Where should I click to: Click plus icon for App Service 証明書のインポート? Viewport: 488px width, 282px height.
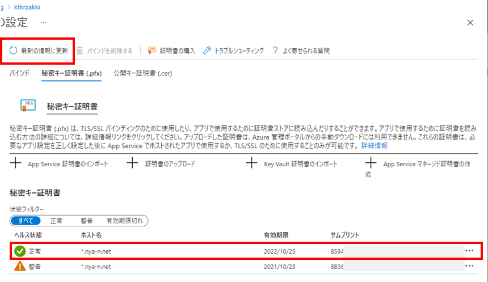point(15,163)
